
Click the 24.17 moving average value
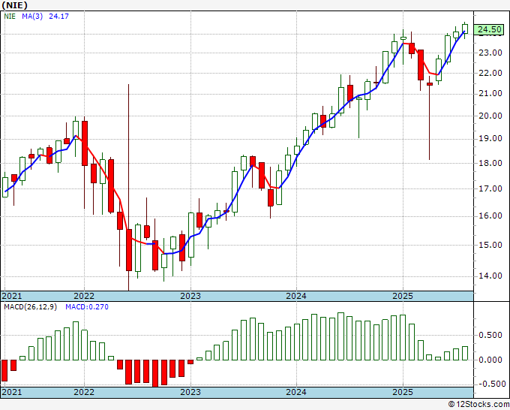tap(58, 17)
